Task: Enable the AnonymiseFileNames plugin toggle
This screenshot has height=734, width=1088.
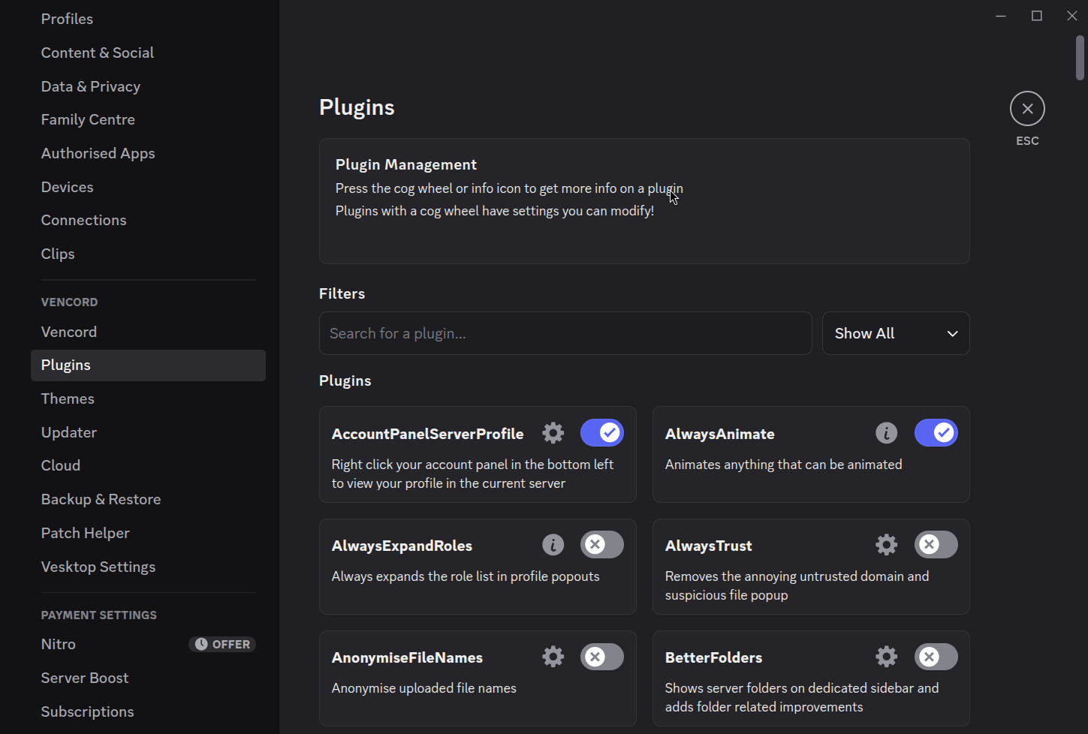Action: 602,657
